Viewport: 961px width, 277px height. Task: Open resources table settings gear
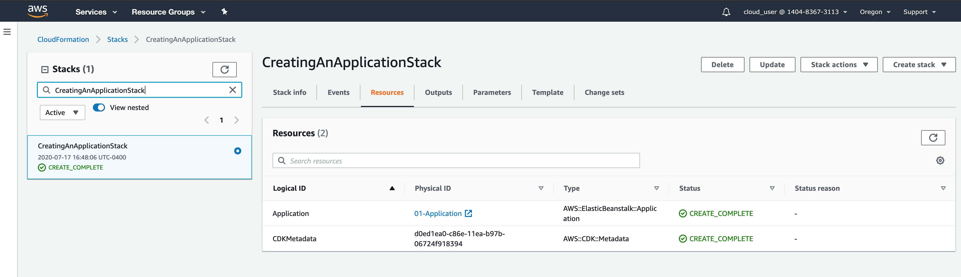click(940, 160)
